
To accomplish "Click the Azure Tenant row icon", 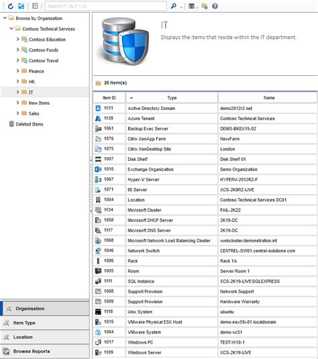I will [x=98, y=118].
